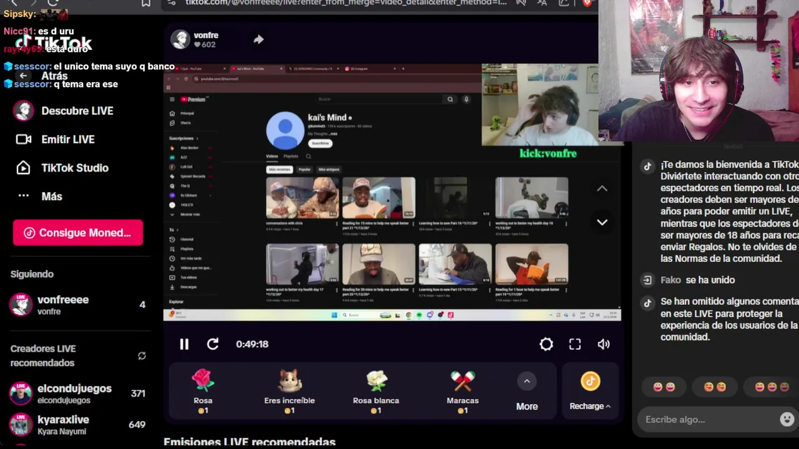Click the browser address bar URL
This screenshot has height=449, width=799.
coord(346,3)
